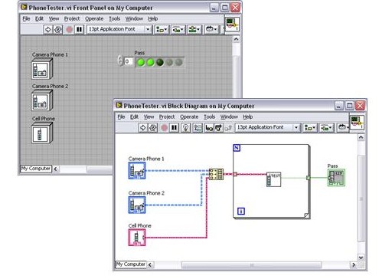Open Tools menu in Block Diagram window
The image size is (379, 279).
(x=209, y=117)
